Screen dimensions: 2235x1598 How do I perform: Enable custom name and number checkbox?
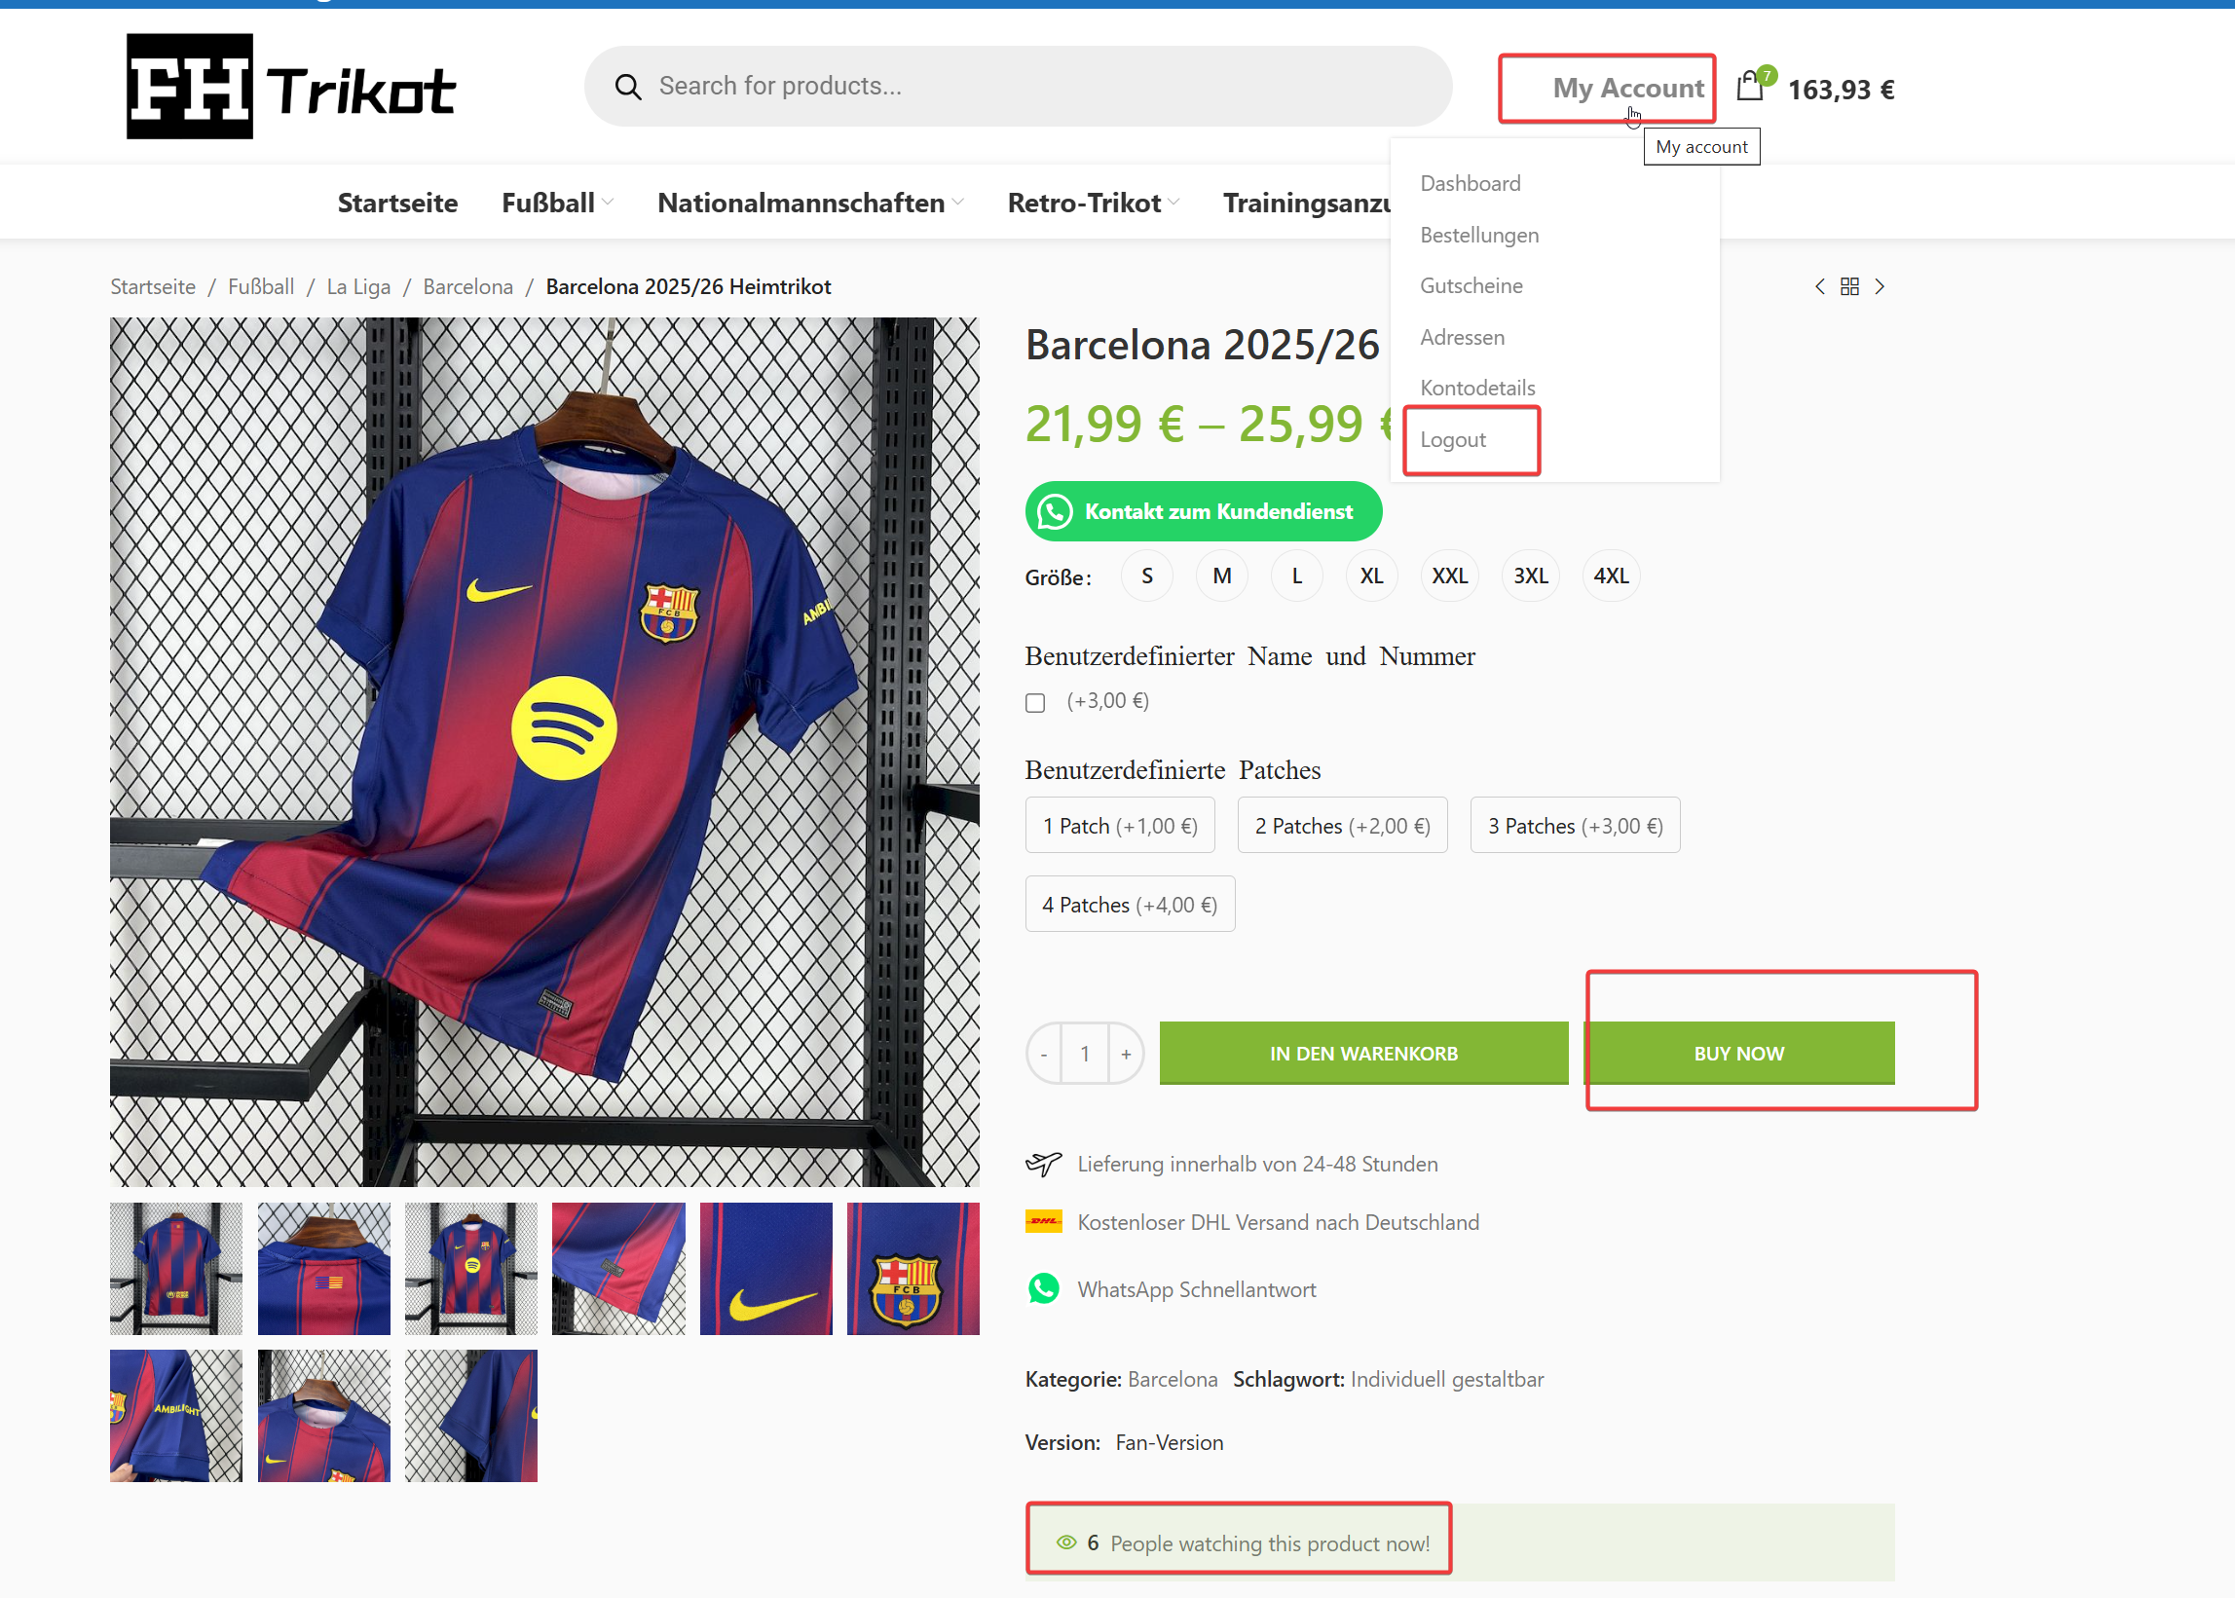tap(1034, 702)
